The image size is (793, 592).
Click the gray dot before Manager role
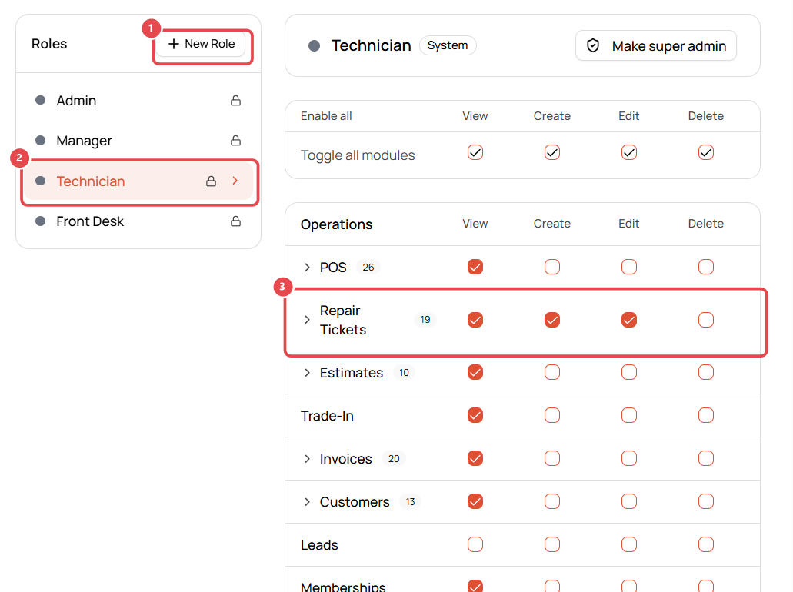pyautogui.click(x=41, y=140)
